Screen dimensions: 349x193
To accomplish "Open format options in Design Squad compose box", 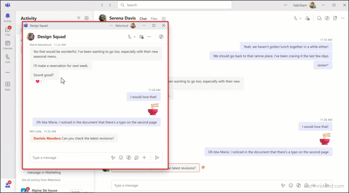I will 113,158.
